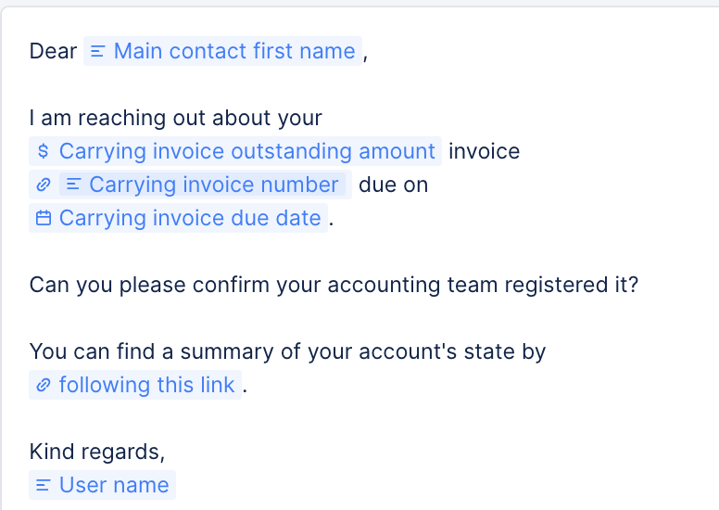Click the dollar icon in outstanding amount chip
The height and width of the screenshot is (510, 719).
(x=43, y=152)
